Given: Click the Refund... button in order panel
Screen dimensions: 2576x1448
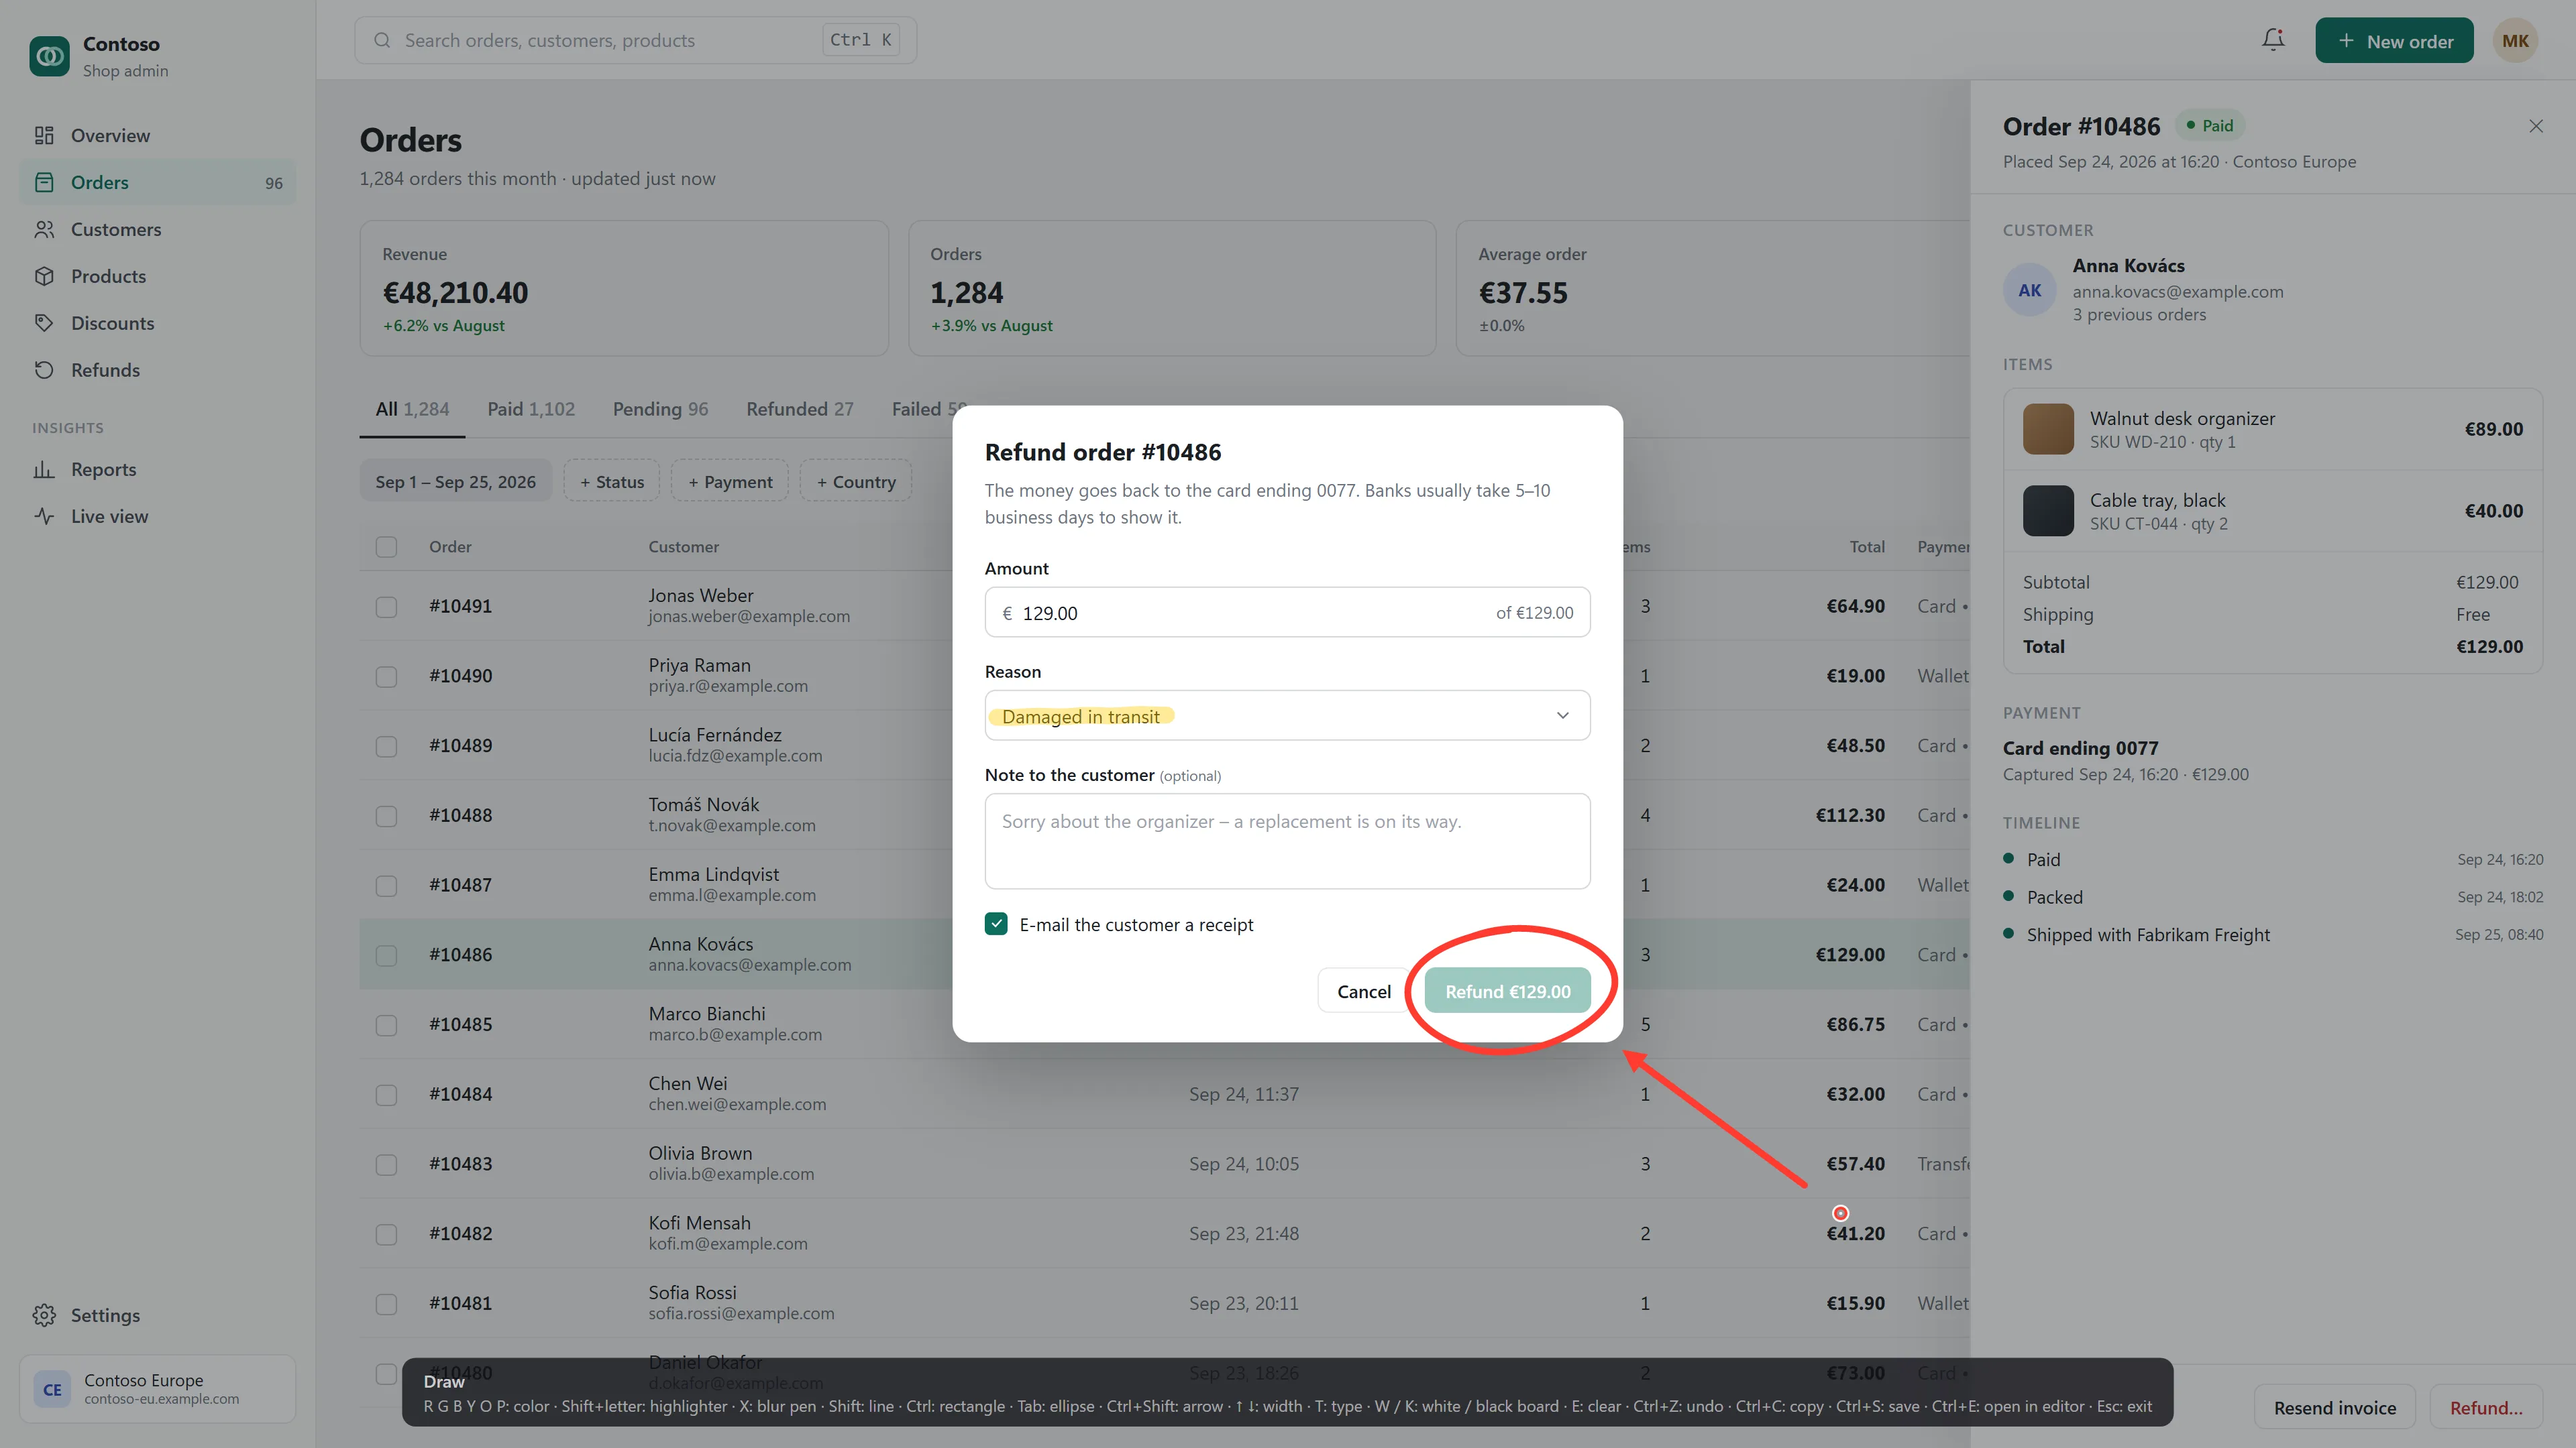Looking at the screenshot, I should 2486,1407.
